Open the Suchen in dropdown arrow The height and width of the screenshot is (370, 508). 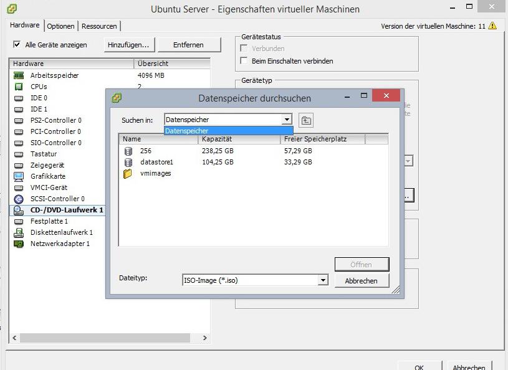point(287,120)
